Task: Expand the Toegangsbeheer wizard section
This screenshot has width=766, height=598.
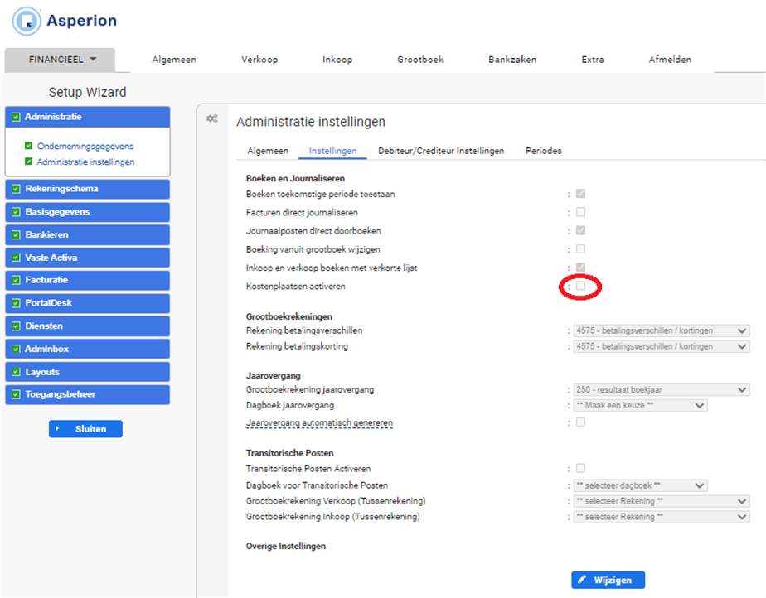Action: coord(87,394)
